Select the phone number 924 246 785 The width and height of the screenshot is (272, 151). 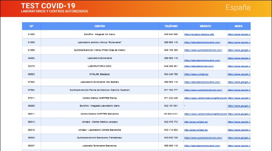click(171, 74)
